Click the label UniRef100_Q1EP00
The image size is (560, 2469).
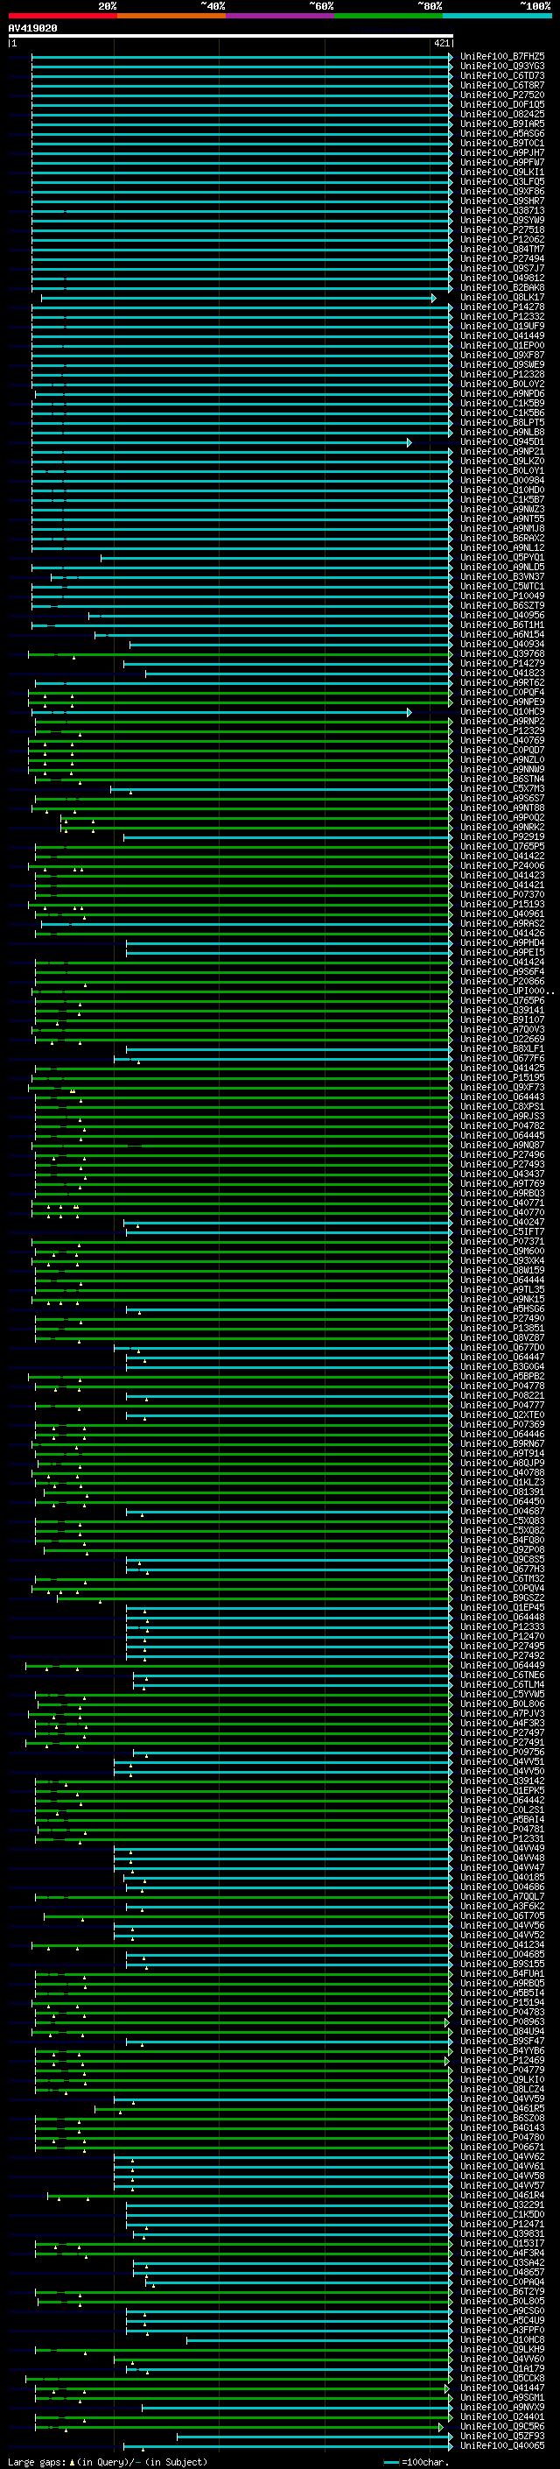[502, 345]
